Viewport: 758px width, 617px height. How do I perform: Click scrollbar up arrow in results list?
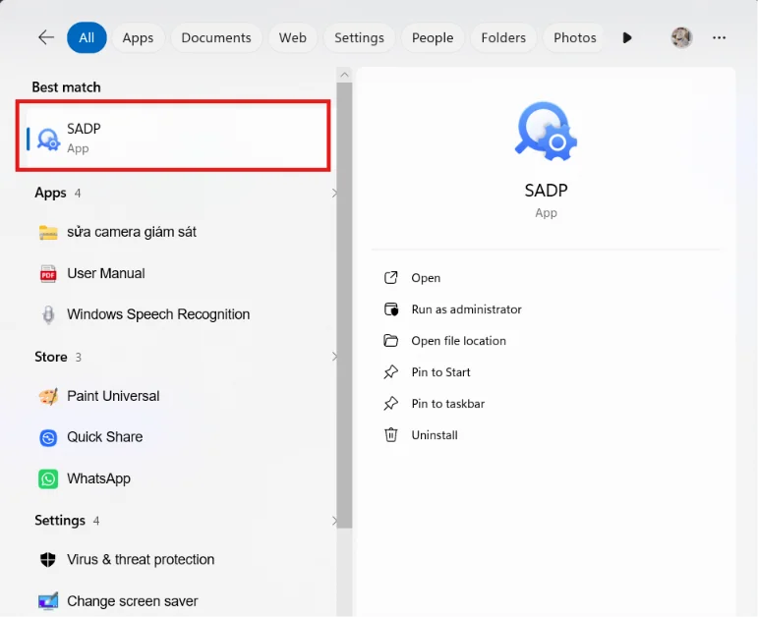click(344, 75)
